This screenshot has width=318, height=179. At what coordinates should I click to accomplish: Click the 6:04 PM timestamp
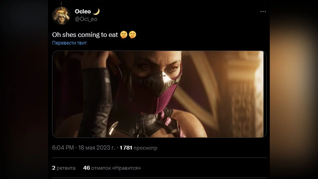pyautogui.click(x=63, y=148)
